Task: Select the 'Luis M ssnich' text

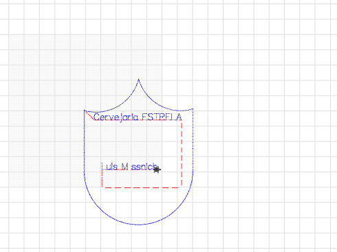Action: tap(129, 167)
